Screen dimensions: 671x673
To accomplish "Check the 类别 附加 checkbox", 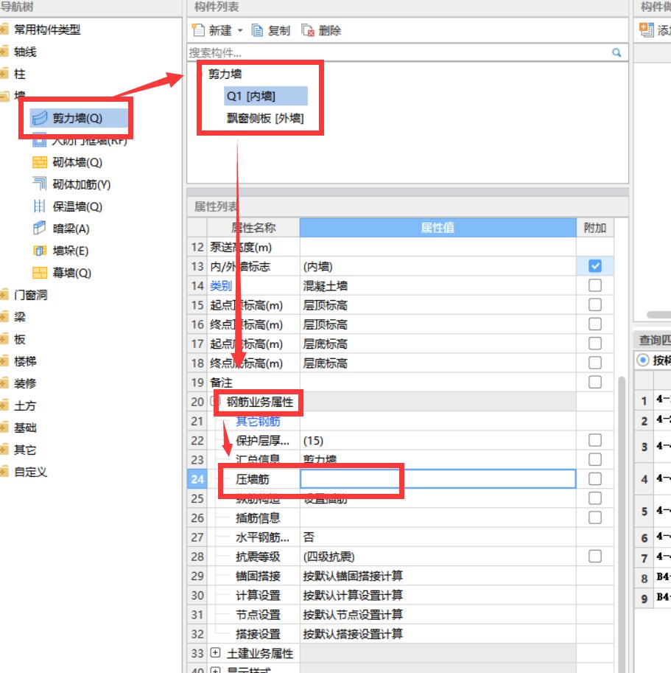I will 594,285.
